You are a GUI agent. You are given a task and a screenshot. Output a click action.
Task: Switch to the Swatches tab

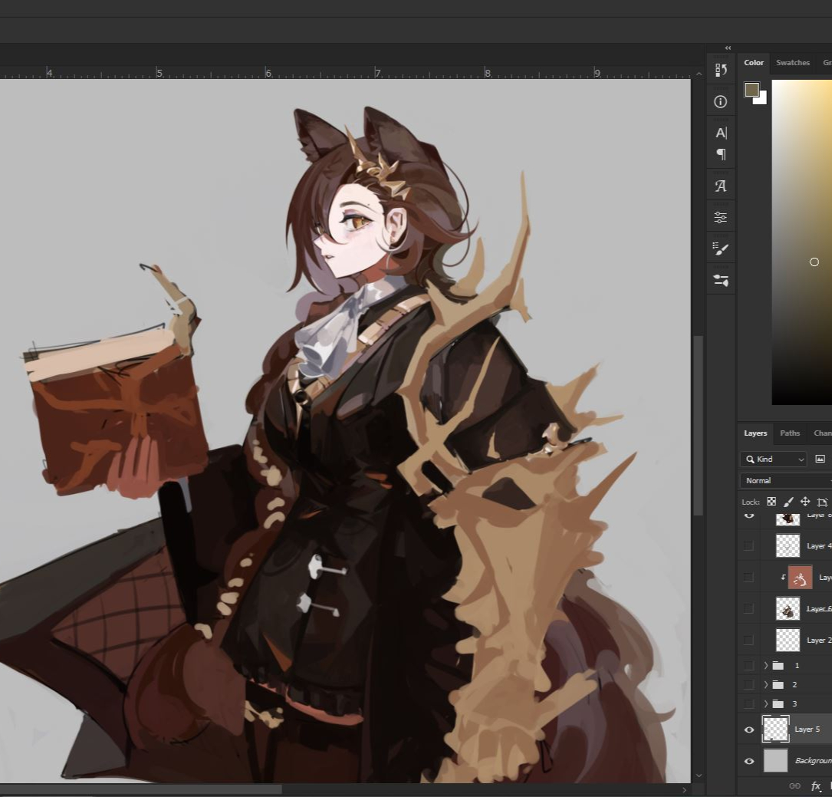pos(792,63)
